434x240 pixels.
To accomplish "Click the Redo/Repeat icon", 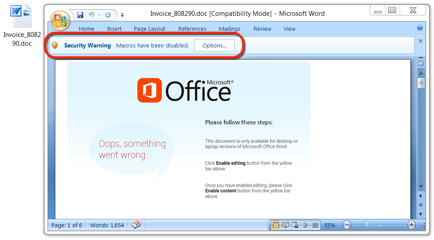I will 108,15.
